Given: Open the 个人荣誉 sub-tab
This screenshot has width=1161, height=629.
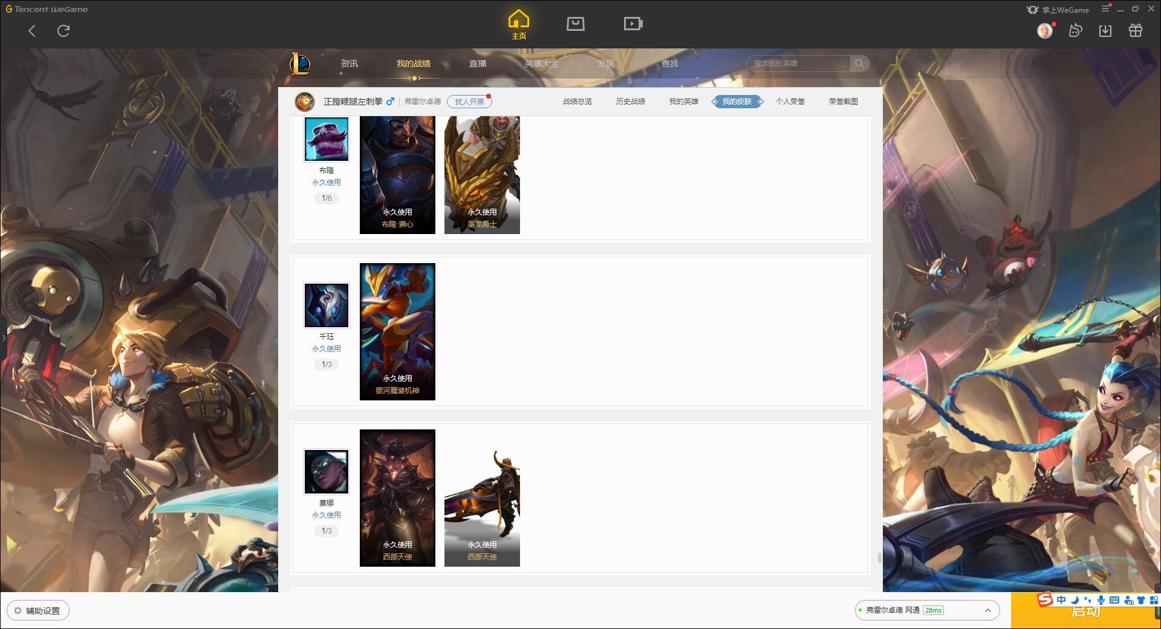Looking at the screenshot, I should tap(790, 102).
